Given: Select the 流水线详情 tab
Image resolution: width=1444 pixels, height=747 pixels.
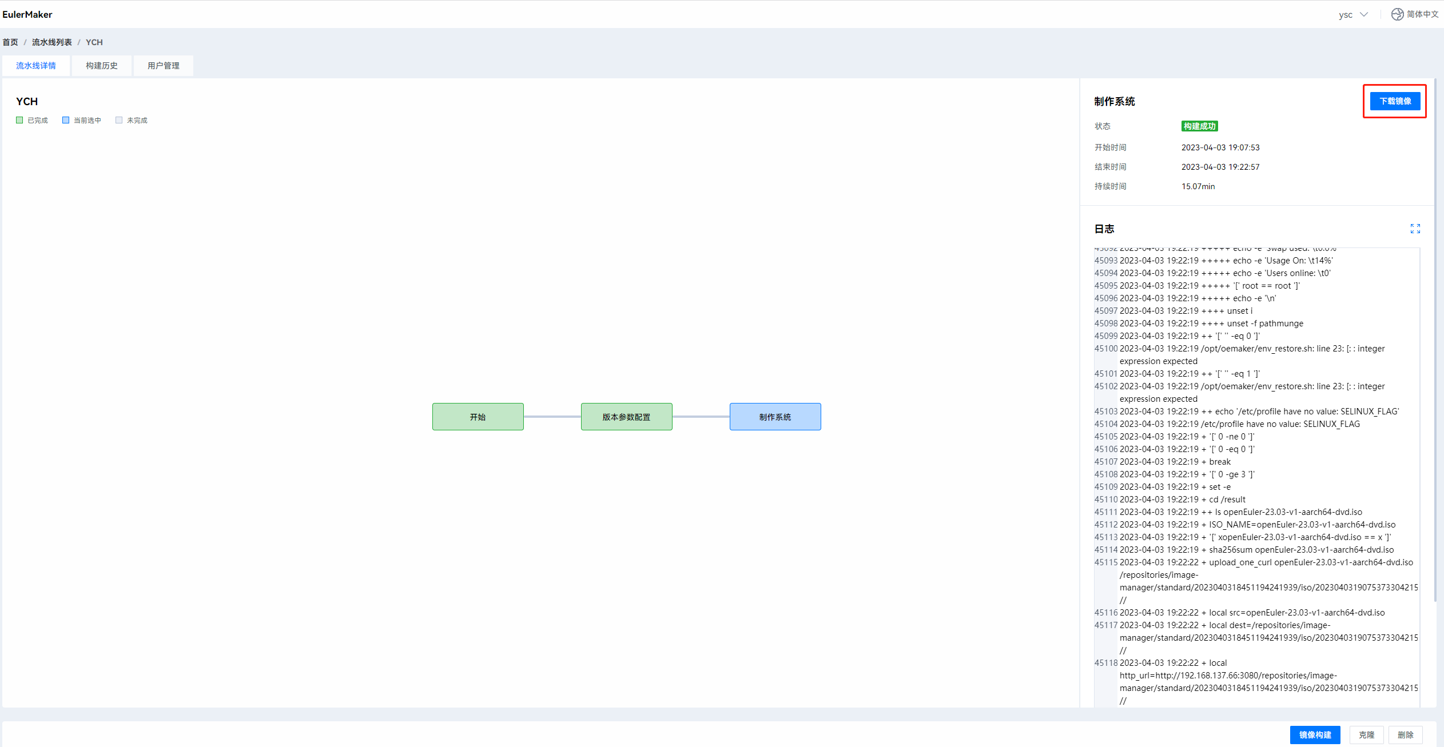Looking at the screenshot, I should click(x=36, y=66).
